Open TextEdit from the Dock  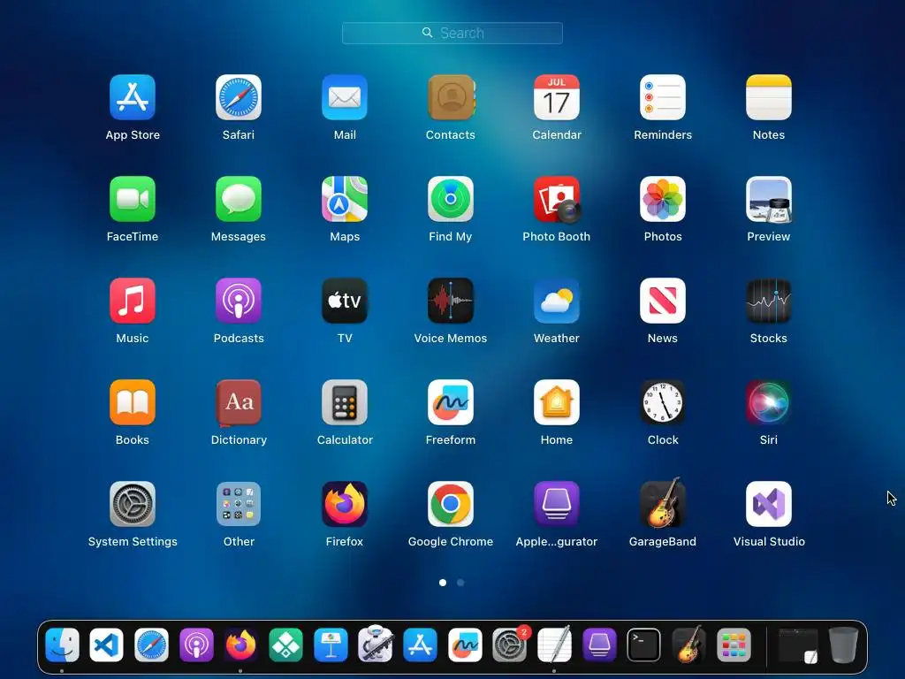[x=555, y=644]
